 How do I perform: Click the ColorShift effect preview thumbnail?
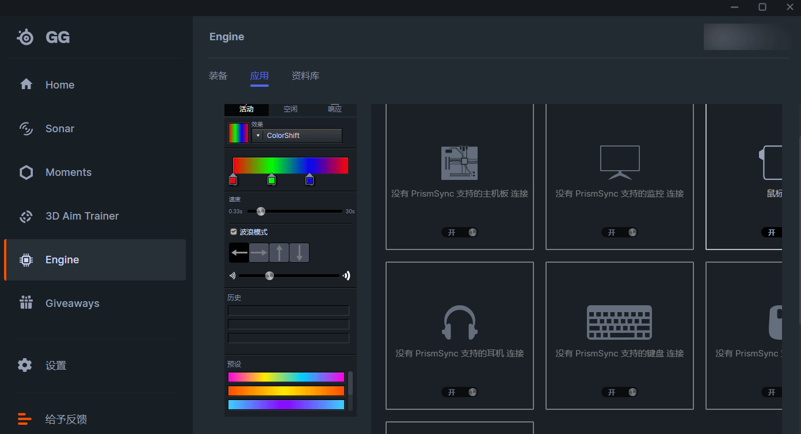(238, 133)
